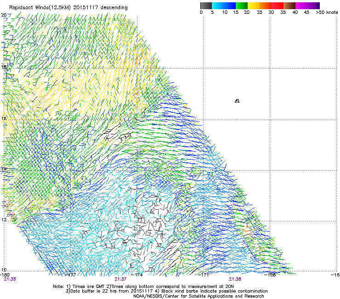The height and width of the screenshot is (299, 340).
Task: Click the '20' latitude label on the left axis
Action: click(x=4, y=15)
